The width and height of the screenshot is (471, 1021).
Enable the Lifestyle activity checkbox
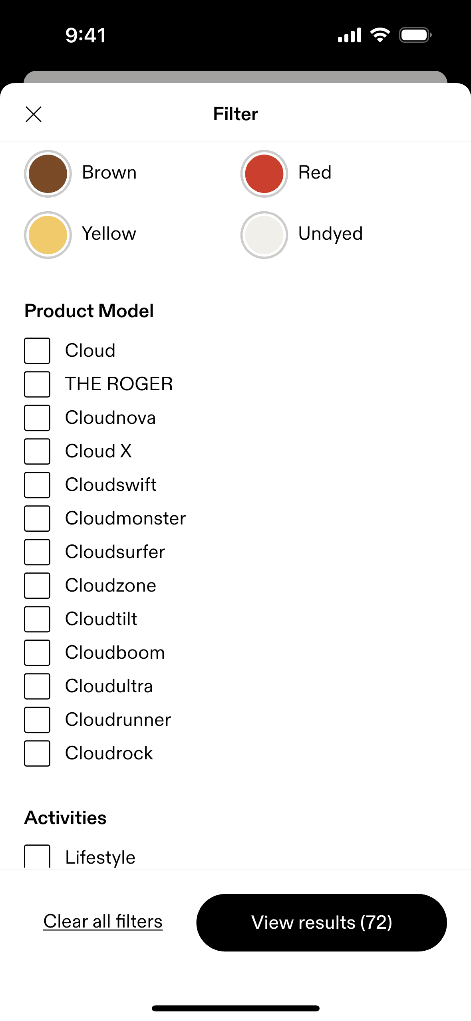point(37,857)
